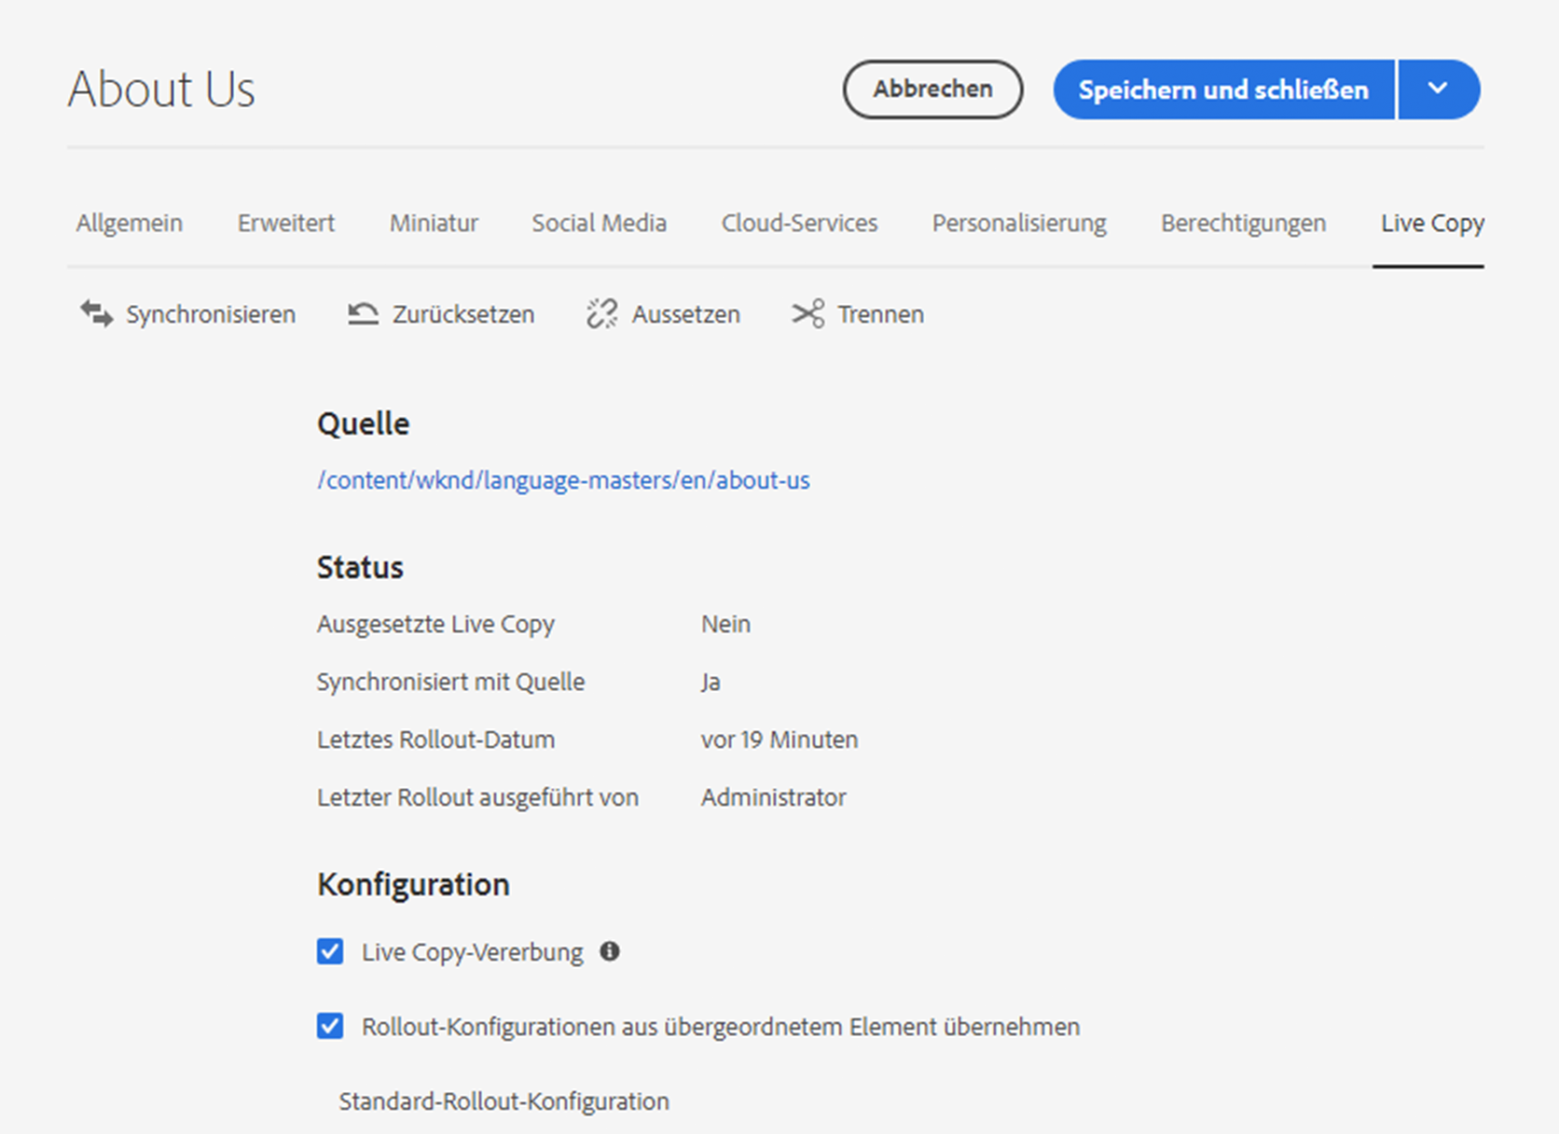
Task: Click the Zurücksetzen undo arrow icon
Action: [x=363, y=314]
